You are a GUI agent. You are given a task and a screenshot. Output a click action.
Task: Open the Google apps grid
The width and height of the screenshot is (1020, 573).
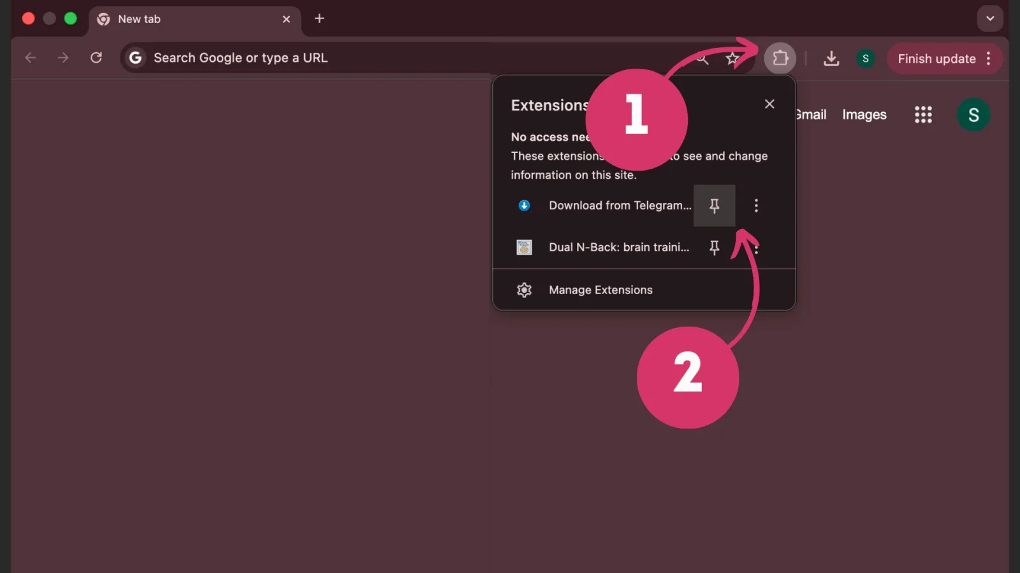[x=923, y=115]
